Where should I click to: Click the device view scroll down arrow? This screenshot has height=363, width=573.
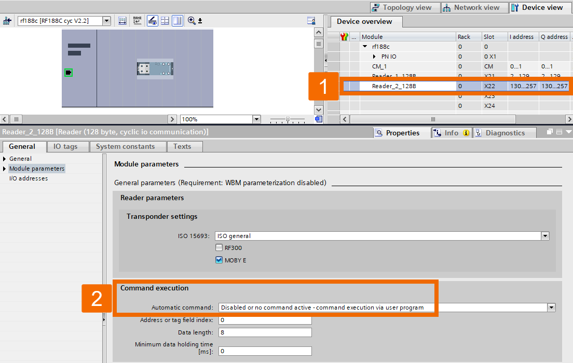319,109
